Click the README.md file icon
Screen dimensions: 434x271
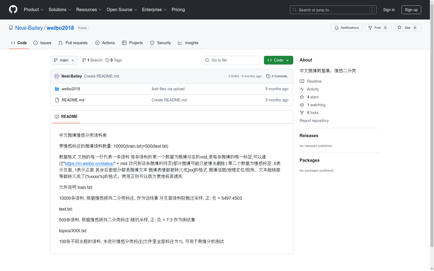57,100
